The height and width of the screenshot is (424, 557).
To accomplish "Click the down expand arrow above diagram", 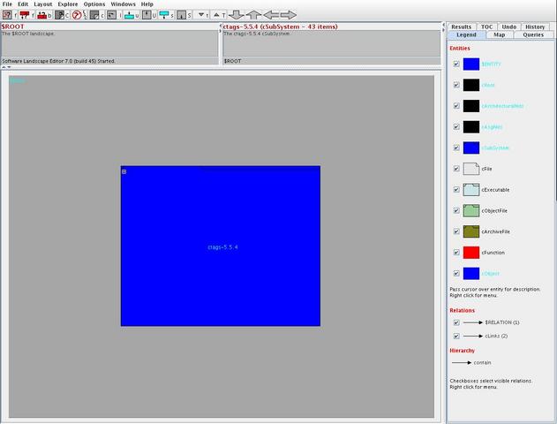I will click(x=9, y=67).
